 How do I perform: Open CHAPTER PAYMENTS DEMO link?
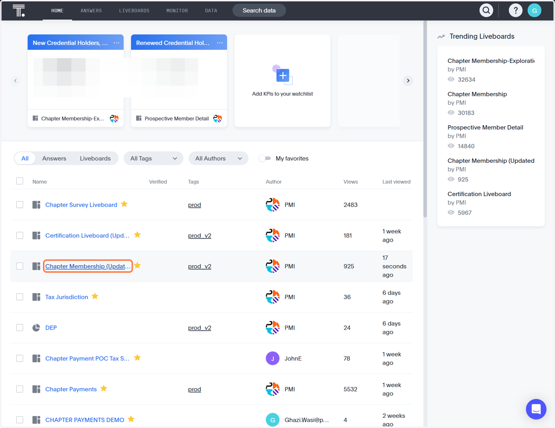tap(85, 420)
